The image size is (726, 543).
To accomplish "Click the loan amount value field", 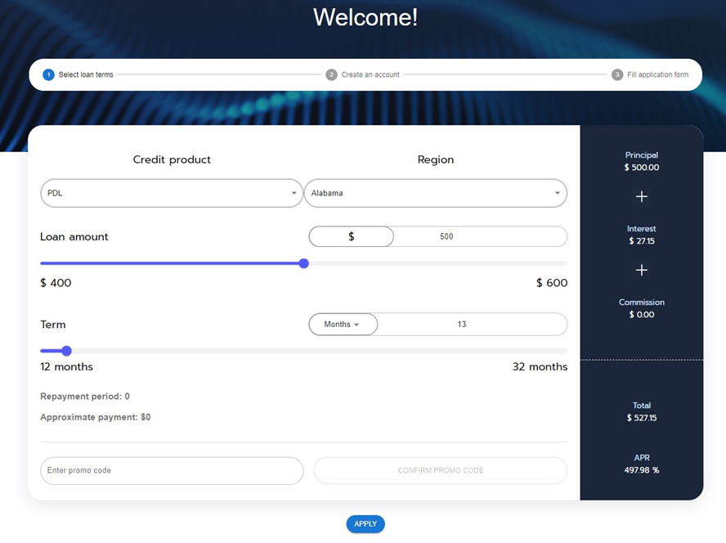I will (479, 236).
